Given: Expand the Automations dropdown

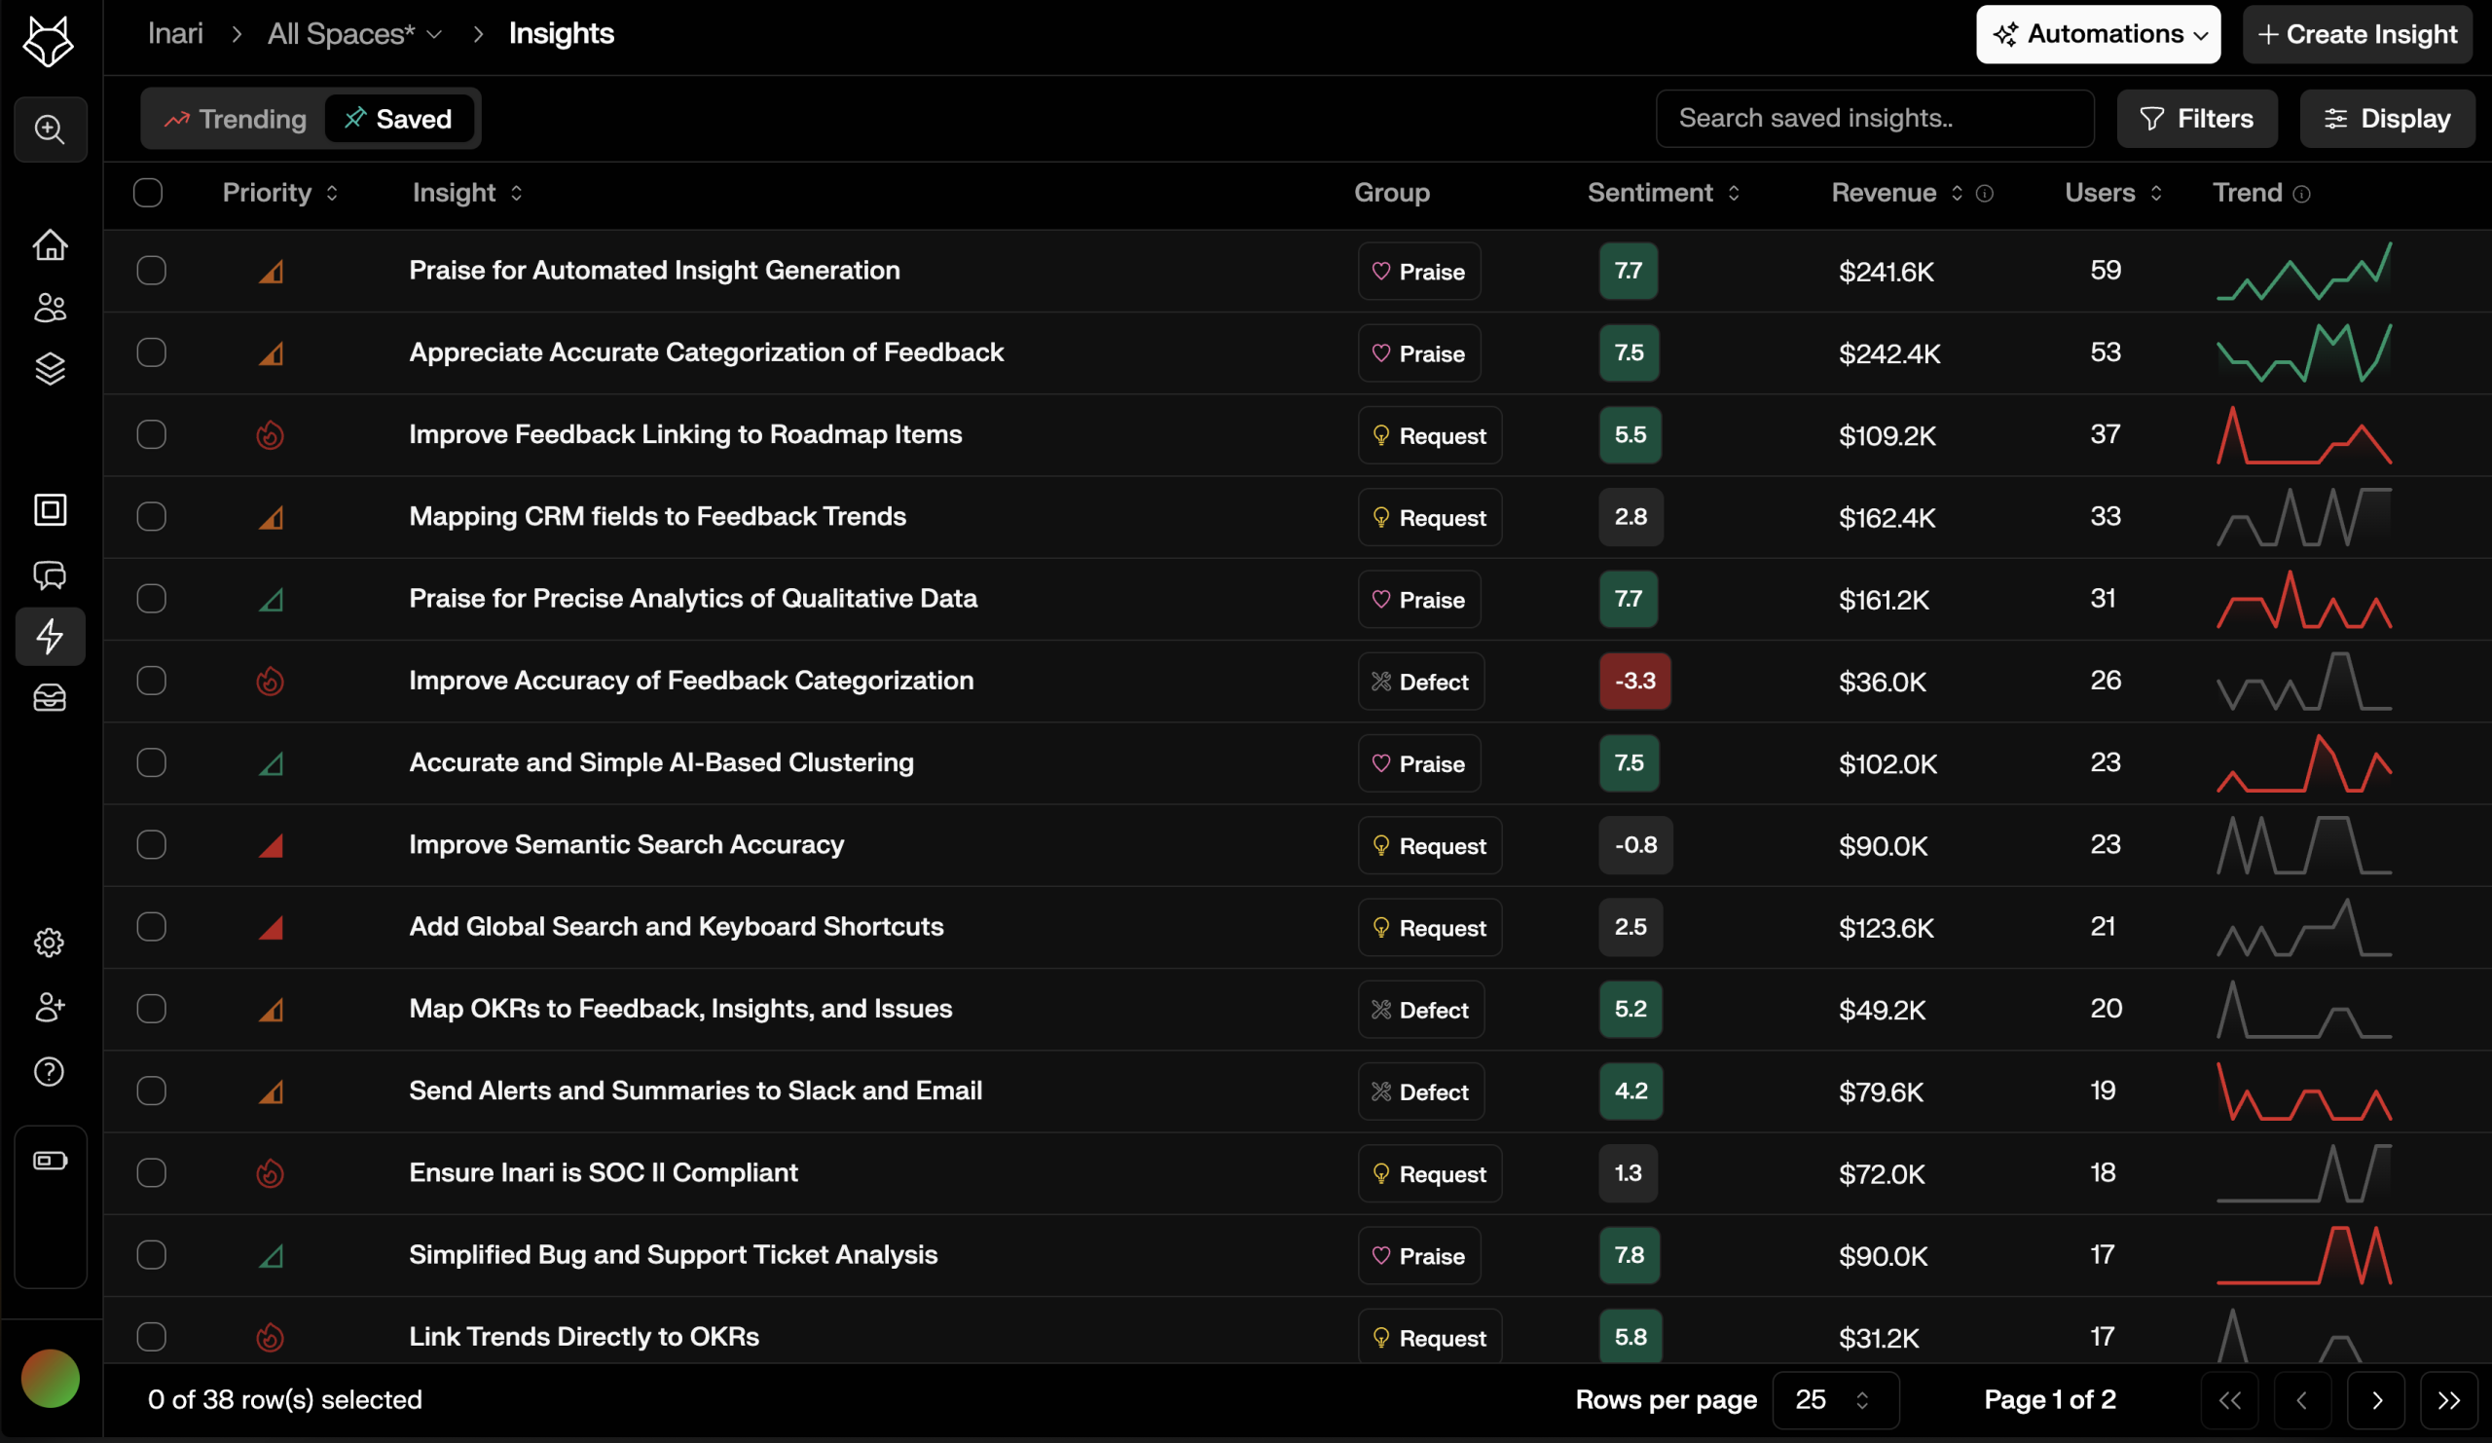Looking at the screenshot, I should (2098, 35).
